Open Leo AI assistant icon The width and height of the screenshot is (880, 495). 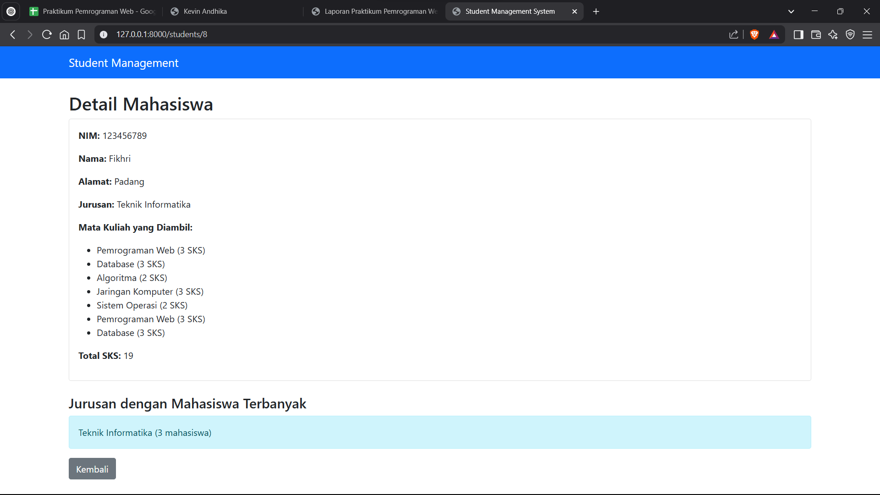tap(833, 34)
